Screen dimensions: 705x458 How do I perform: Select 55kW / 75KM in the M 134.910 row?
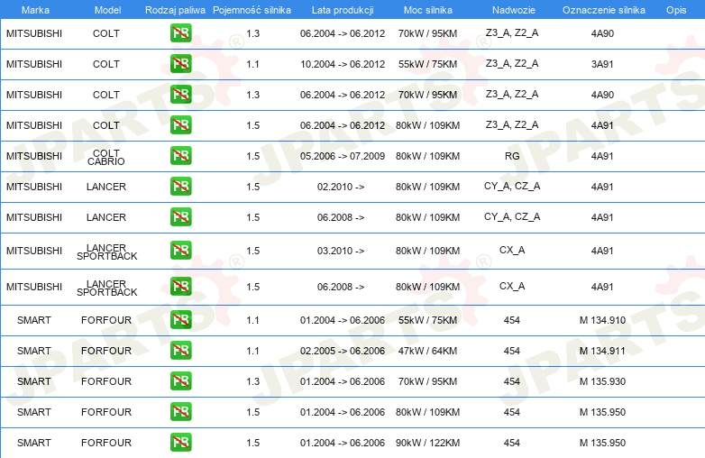427,320
